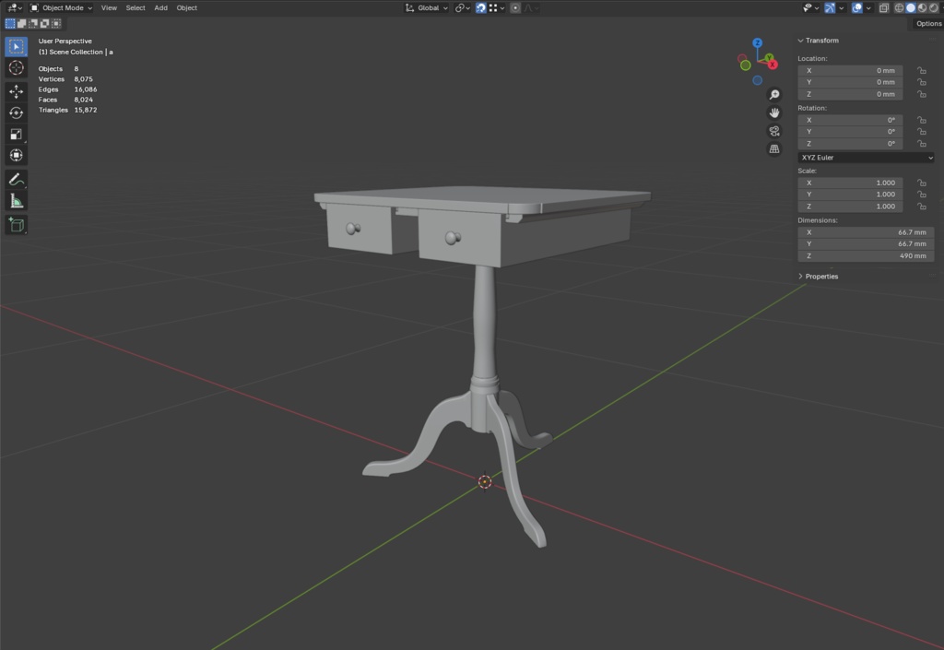Open the Select menu

point(136,7)
